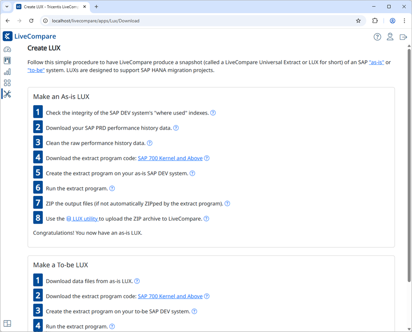
Task: Show help for 'where used' indexes step
Action: tap(213, 113)
